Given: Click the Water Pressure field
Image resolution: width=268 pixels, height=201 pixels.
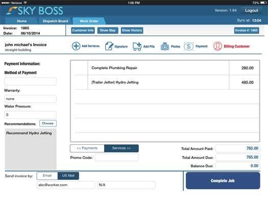Looking at the screenshot, I should pos(30,115).
